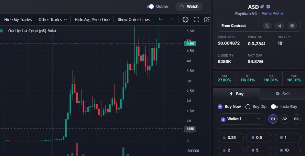
Task: Choose 0.5 SOL buy amount
Action: pos(259,138)
